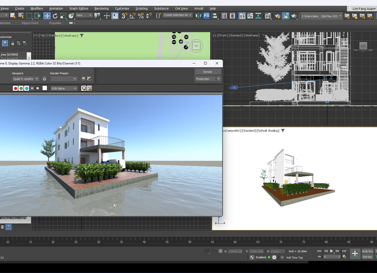377x273 pixels.
Task: Toggle Window/Crossing selection mode
Action: (x=37, y=16)
